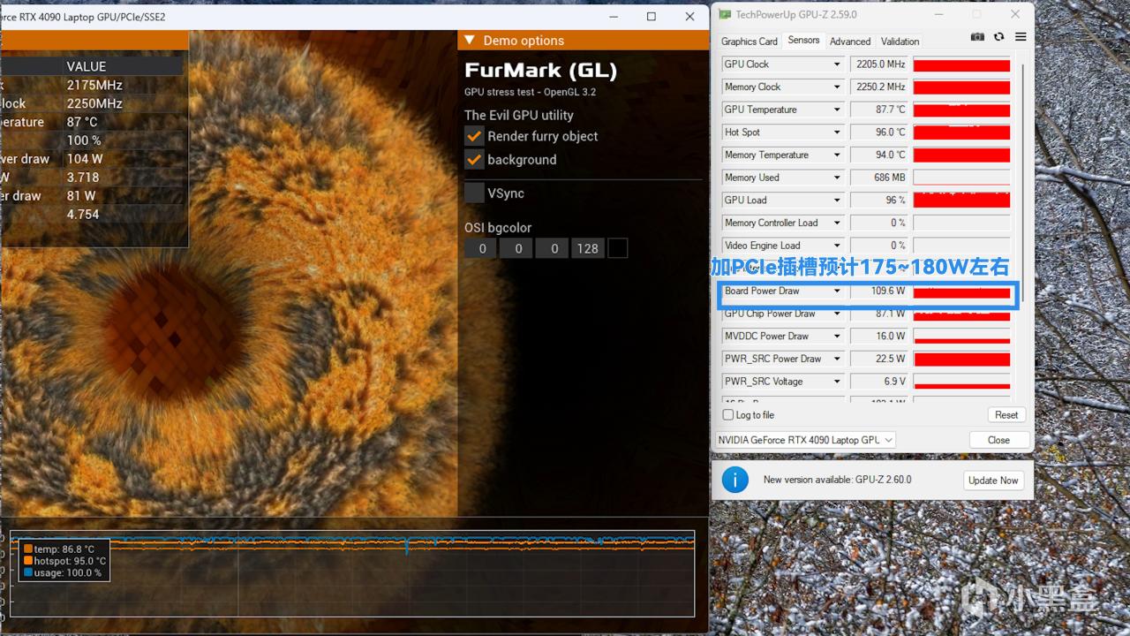
Task: Click the blue info icon in update notice
Action: pos(735,480)
